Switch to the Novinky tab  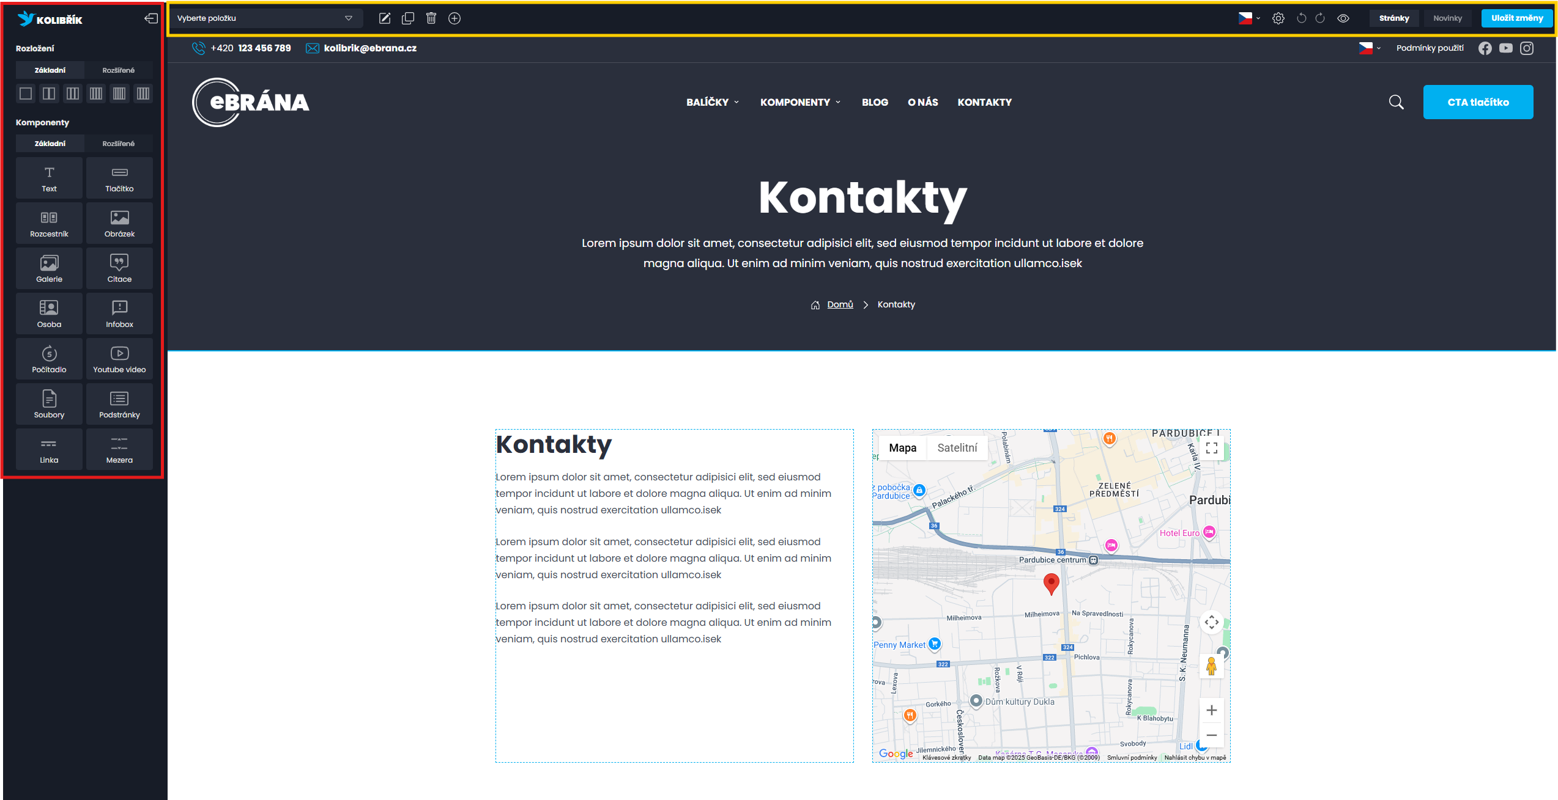coord(1447,18)
